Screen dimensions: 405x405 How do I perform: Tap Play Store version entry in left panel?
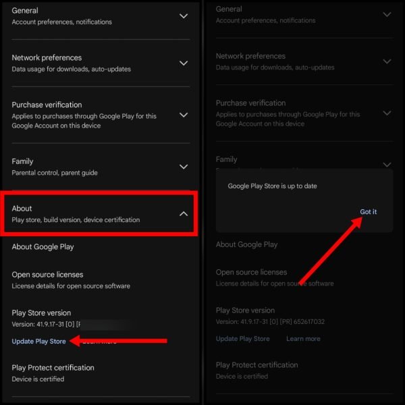(41, 313)
